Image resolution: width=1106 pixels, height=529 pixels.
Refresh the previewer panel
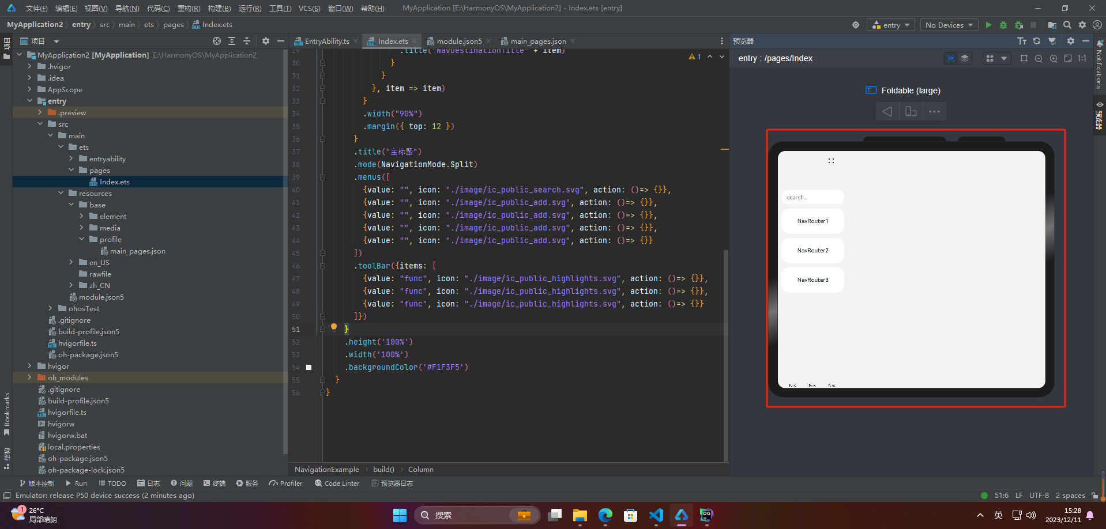(1037, 41)
